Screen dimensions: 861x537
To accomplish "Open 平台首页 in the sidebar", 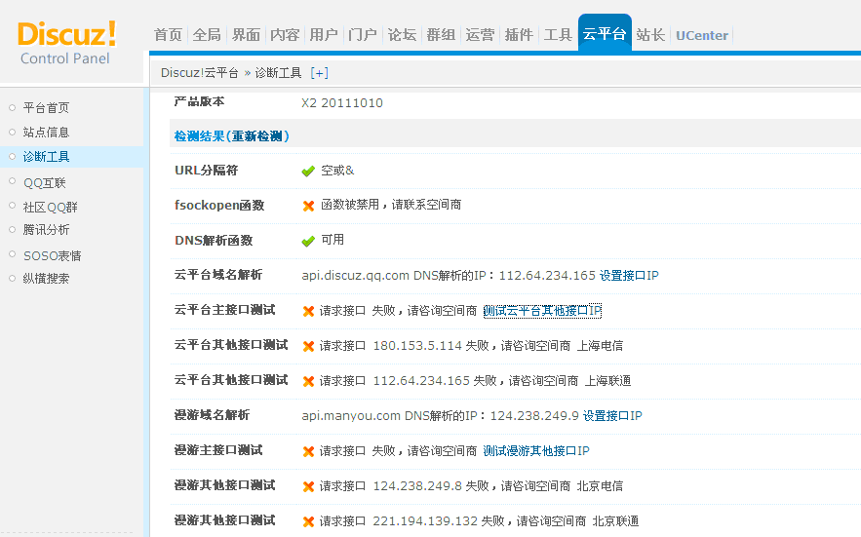I will (x=46, y=107).
